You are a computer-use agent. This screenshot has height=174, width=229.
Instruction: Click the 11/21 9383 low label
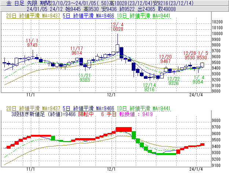84,78
